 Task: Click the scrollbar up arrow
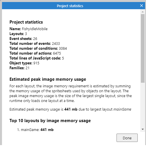[x=143, y=12]
